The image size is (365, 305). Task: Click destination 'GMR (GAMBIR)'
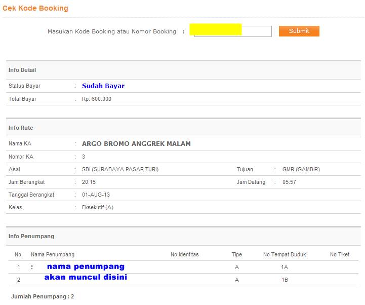tap(301, 169)
